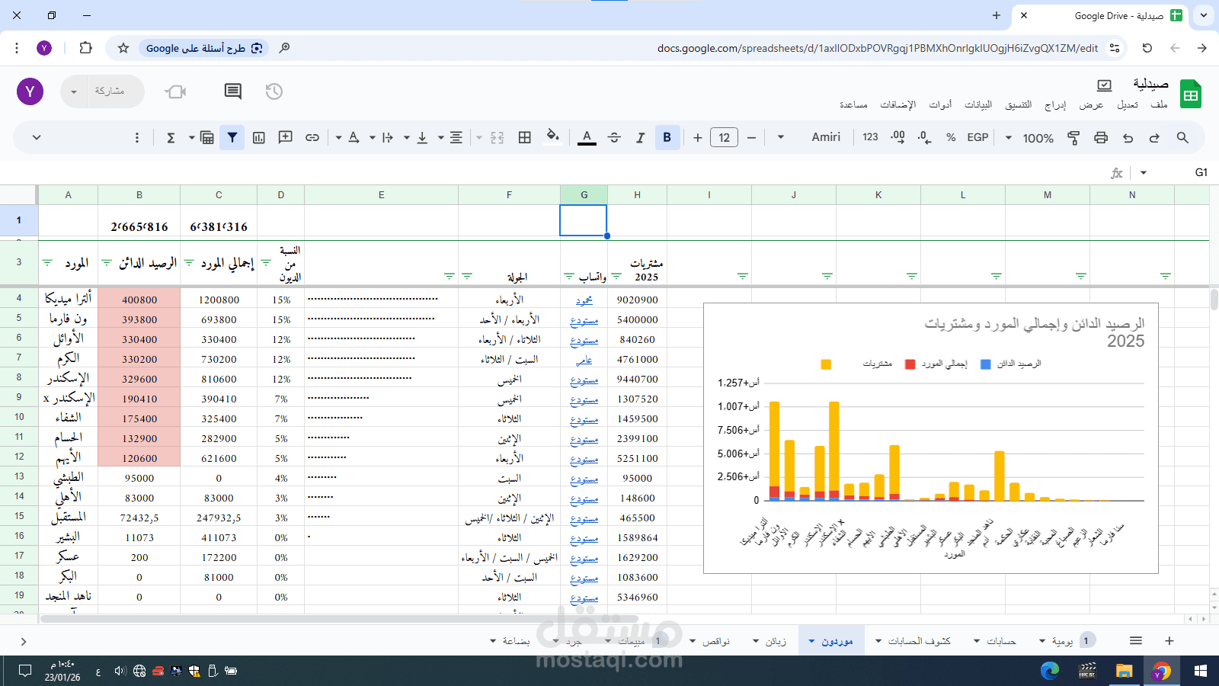Click the horizontal align icon

(x=456, y=138)
